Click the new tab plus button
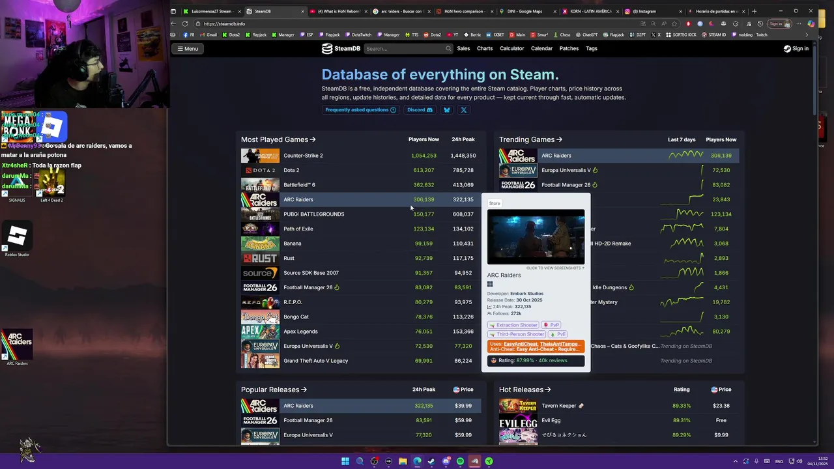This screenshot has width=834, height=469. click(754, 11)
